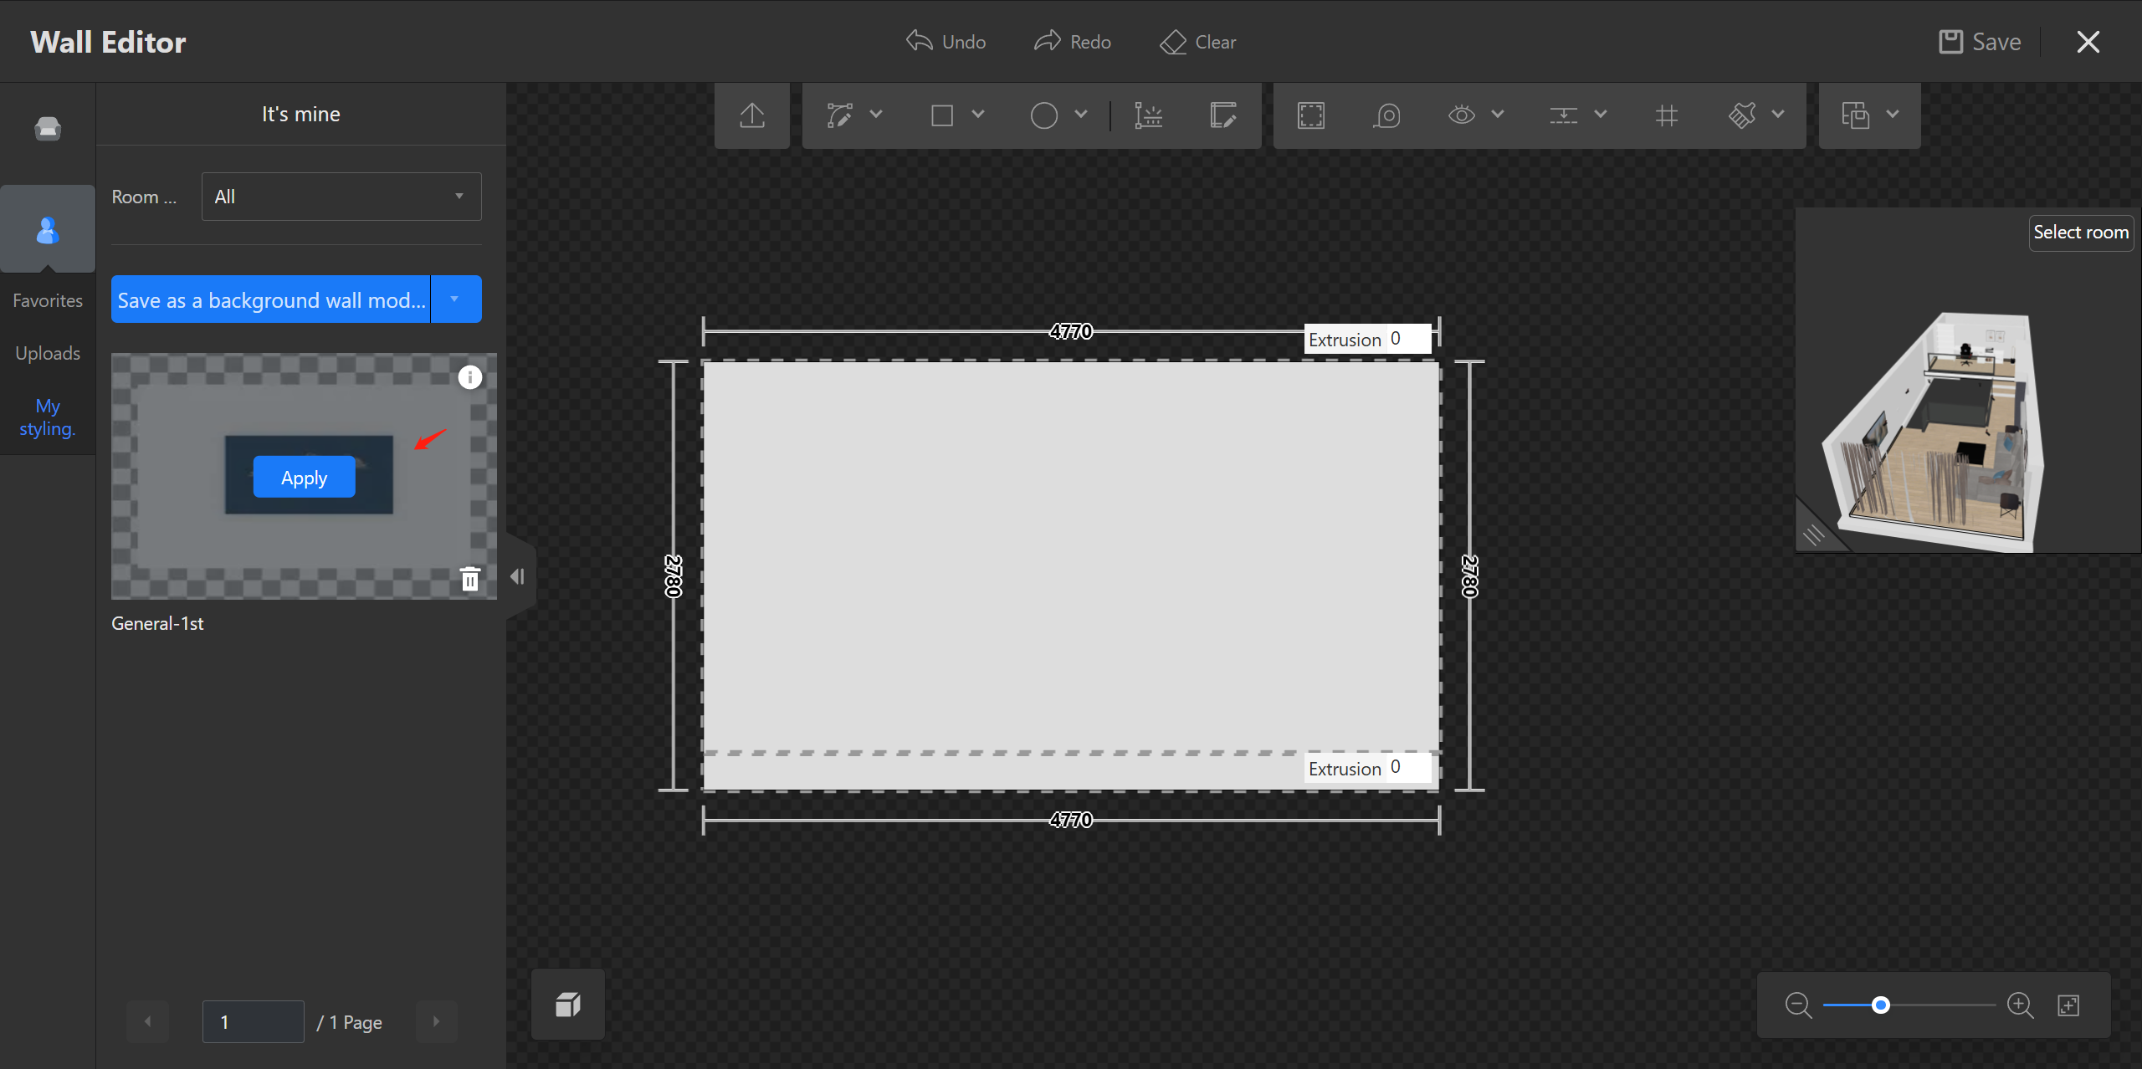Viewport: 2142px width, 1069px height.
Task: Click the zoom out magnifier icon
Action: click(x=1798, y=1005)
